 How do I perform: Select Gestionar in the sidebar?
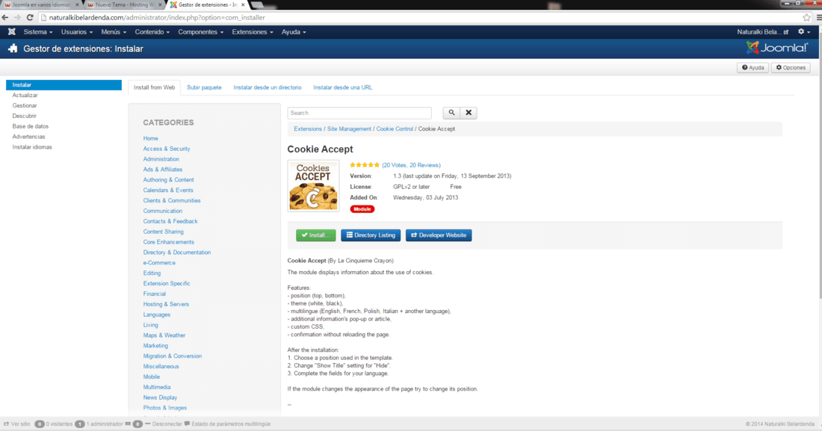(25, 105)
